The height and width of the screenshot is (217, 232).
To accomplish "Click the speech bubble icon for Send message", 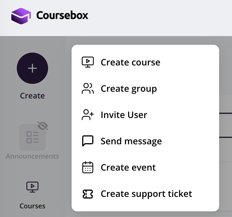I will (88, 141).
